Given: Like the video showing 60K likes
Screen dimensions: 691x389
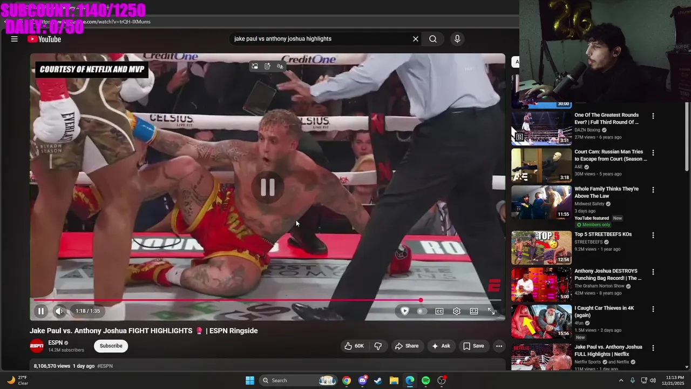Looking at the screenshot, I should (354, 346).
